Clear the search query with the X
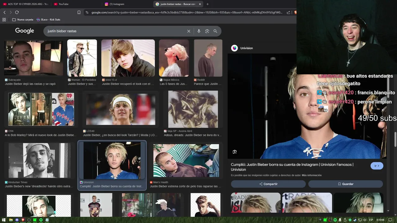Image resolution: width=397 pixels, height=223 pixels. (189, 31)
